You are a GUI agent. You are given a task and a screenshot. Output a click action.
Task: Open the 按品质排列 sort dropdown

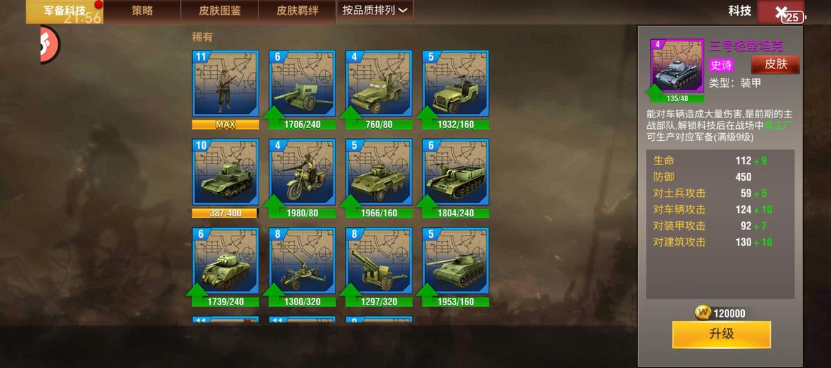click(x=375, y=11)
